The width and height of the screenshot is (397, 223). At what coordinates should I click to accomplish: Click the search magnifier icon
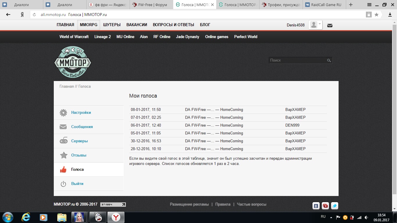pyautogui.click(x=329, y=60)
